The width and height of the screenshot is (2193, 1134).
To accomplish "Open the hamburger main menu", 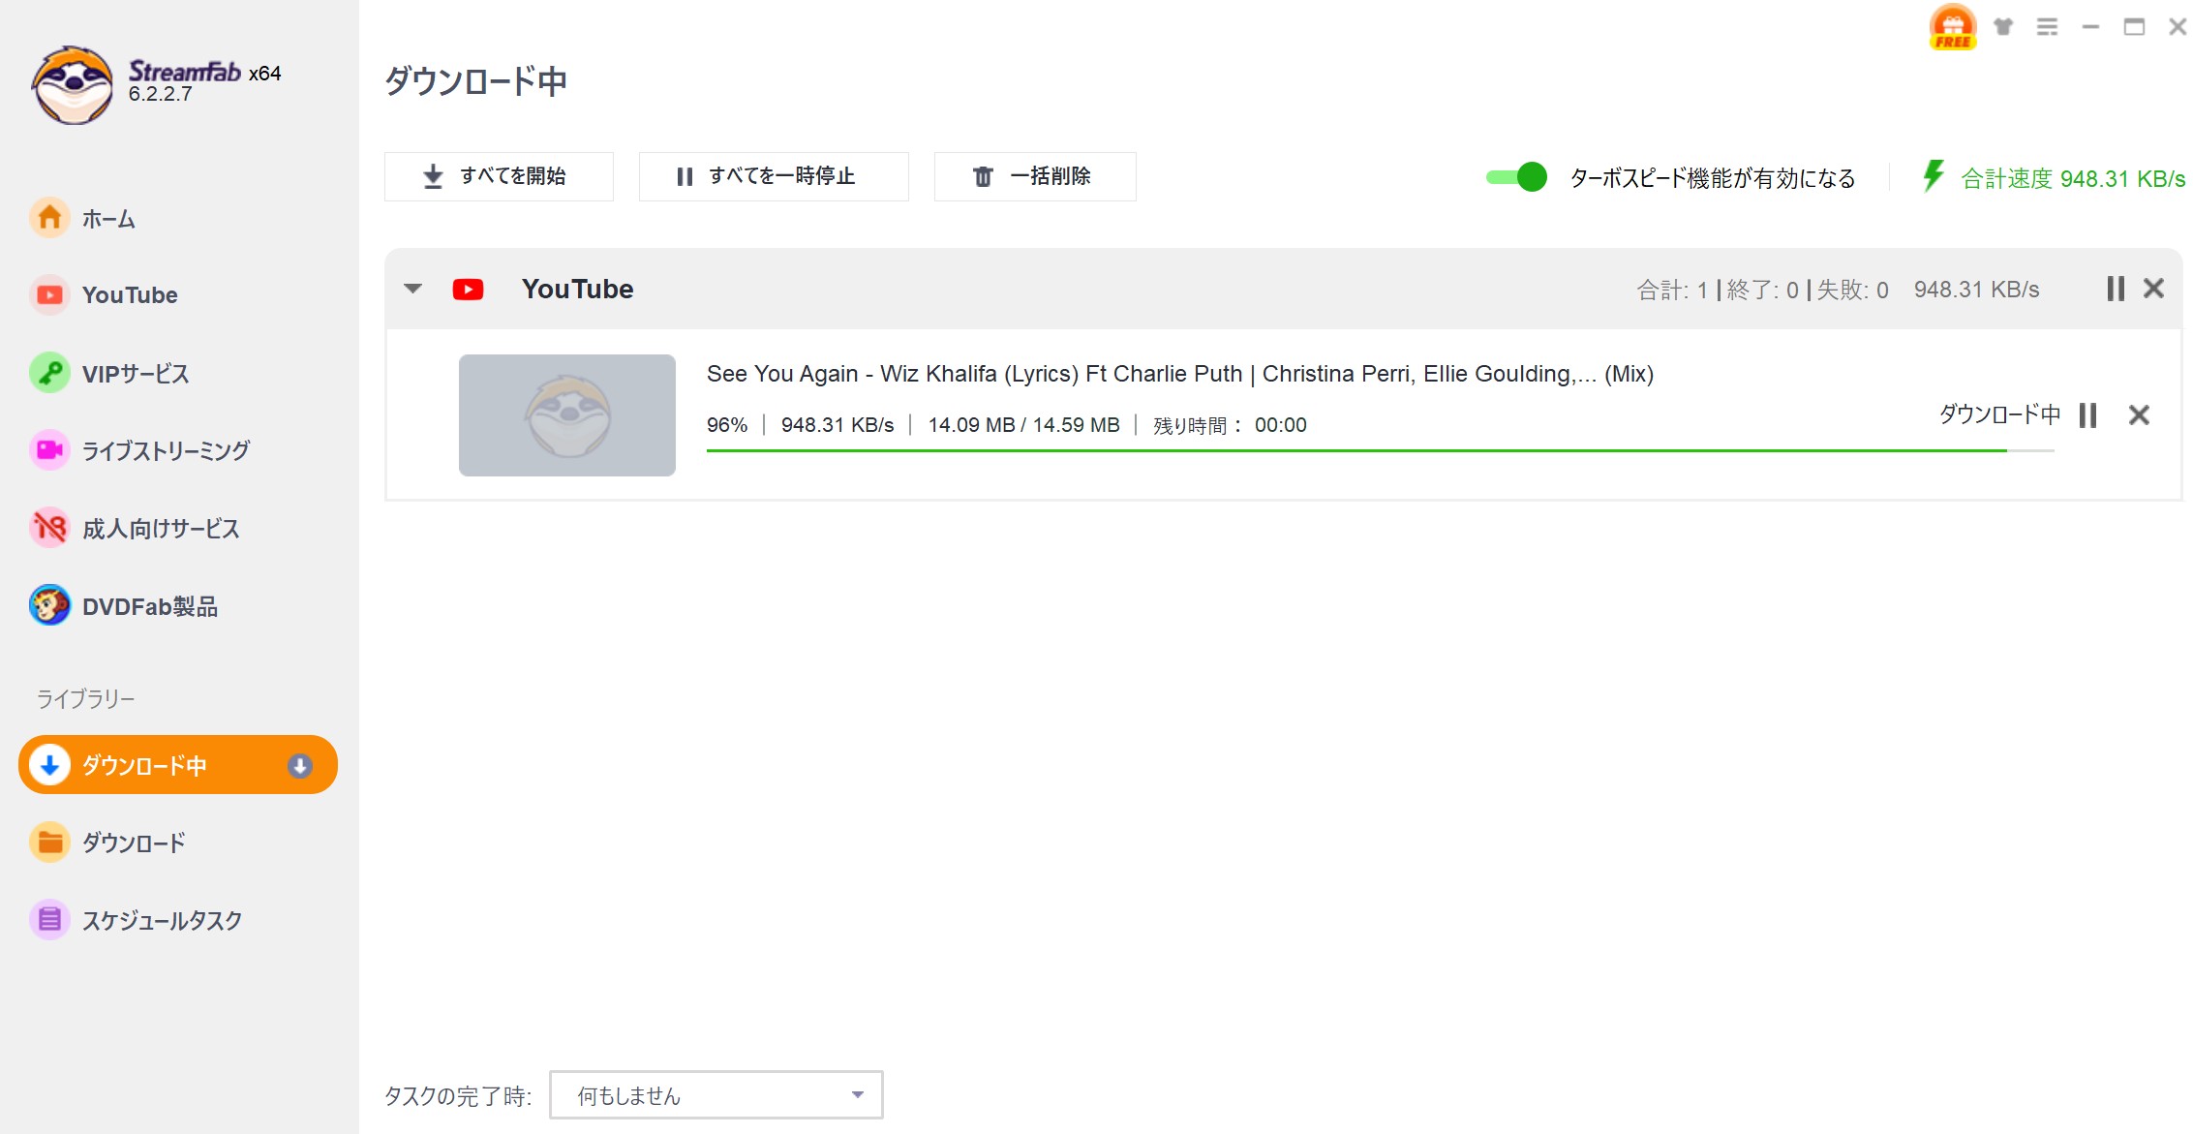I will [2048, 27].
